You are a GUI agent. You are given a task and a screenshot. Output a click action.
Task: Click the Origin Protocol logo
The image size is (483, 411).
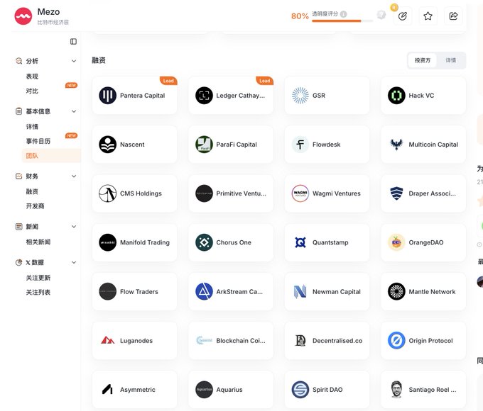coord(396,340)
